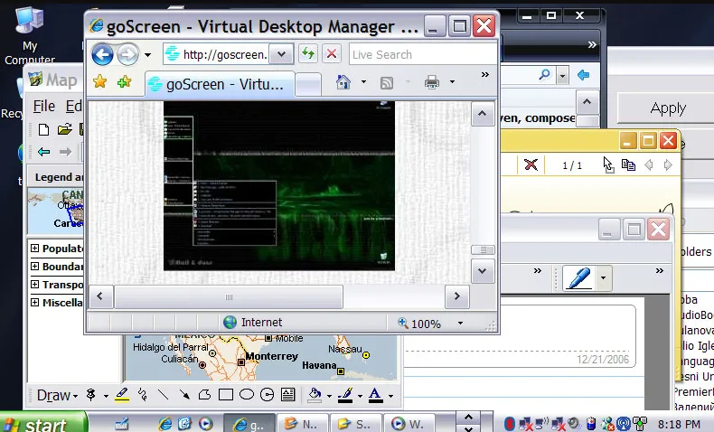
Task: Open a map file with folder icon
Action: coord(65,130)
